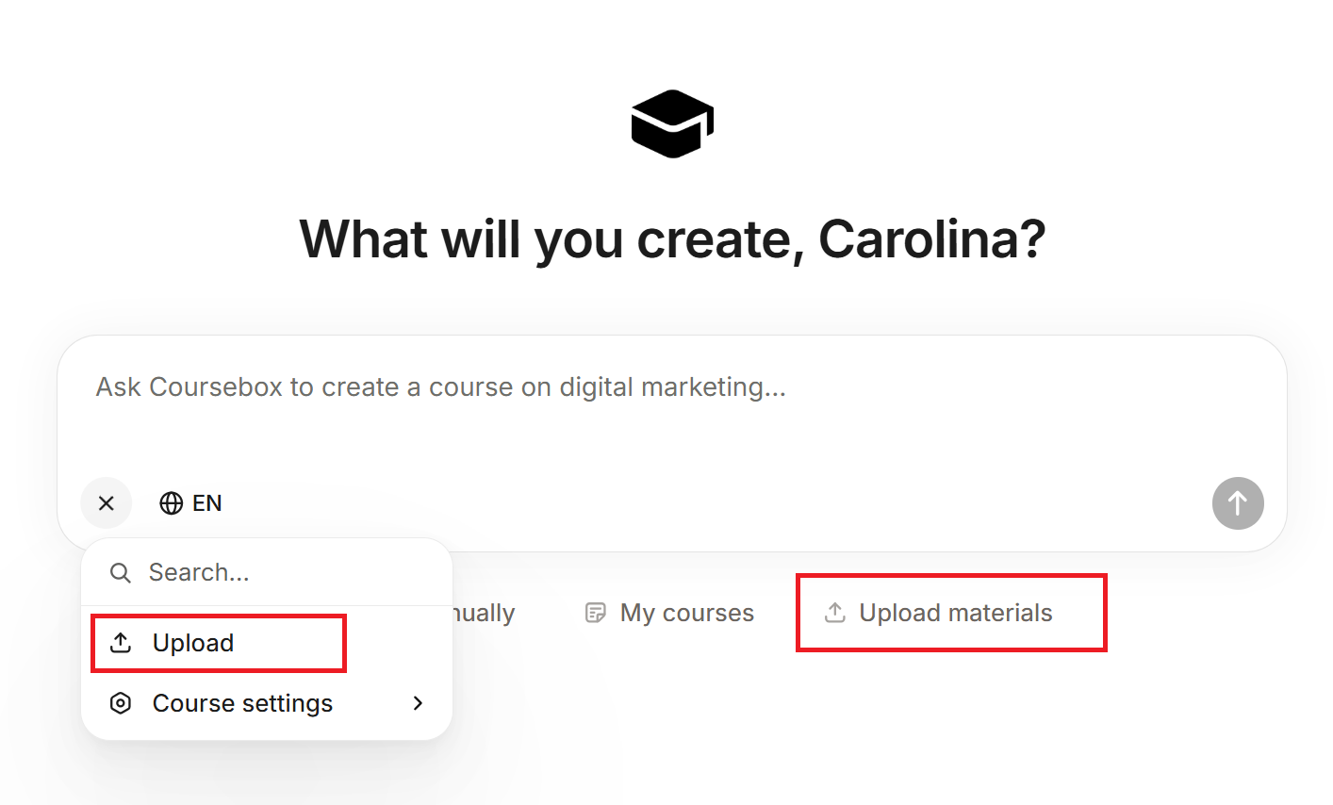The image size is (1333, 805).
Task: Click the 'What will you create, Carolina?' heading
Action: pyautogui.click(x=672, y=239)
